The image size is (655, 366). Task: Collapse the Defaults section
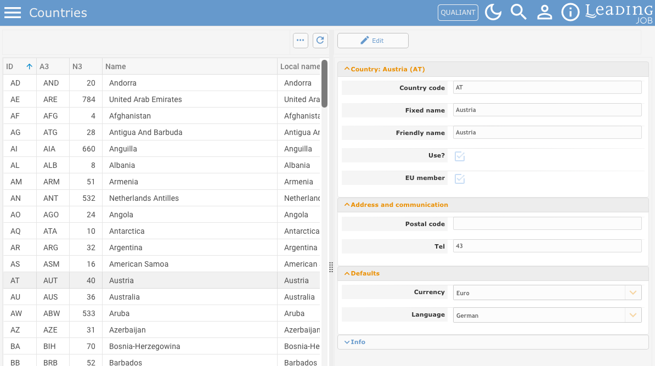[493, 273]
